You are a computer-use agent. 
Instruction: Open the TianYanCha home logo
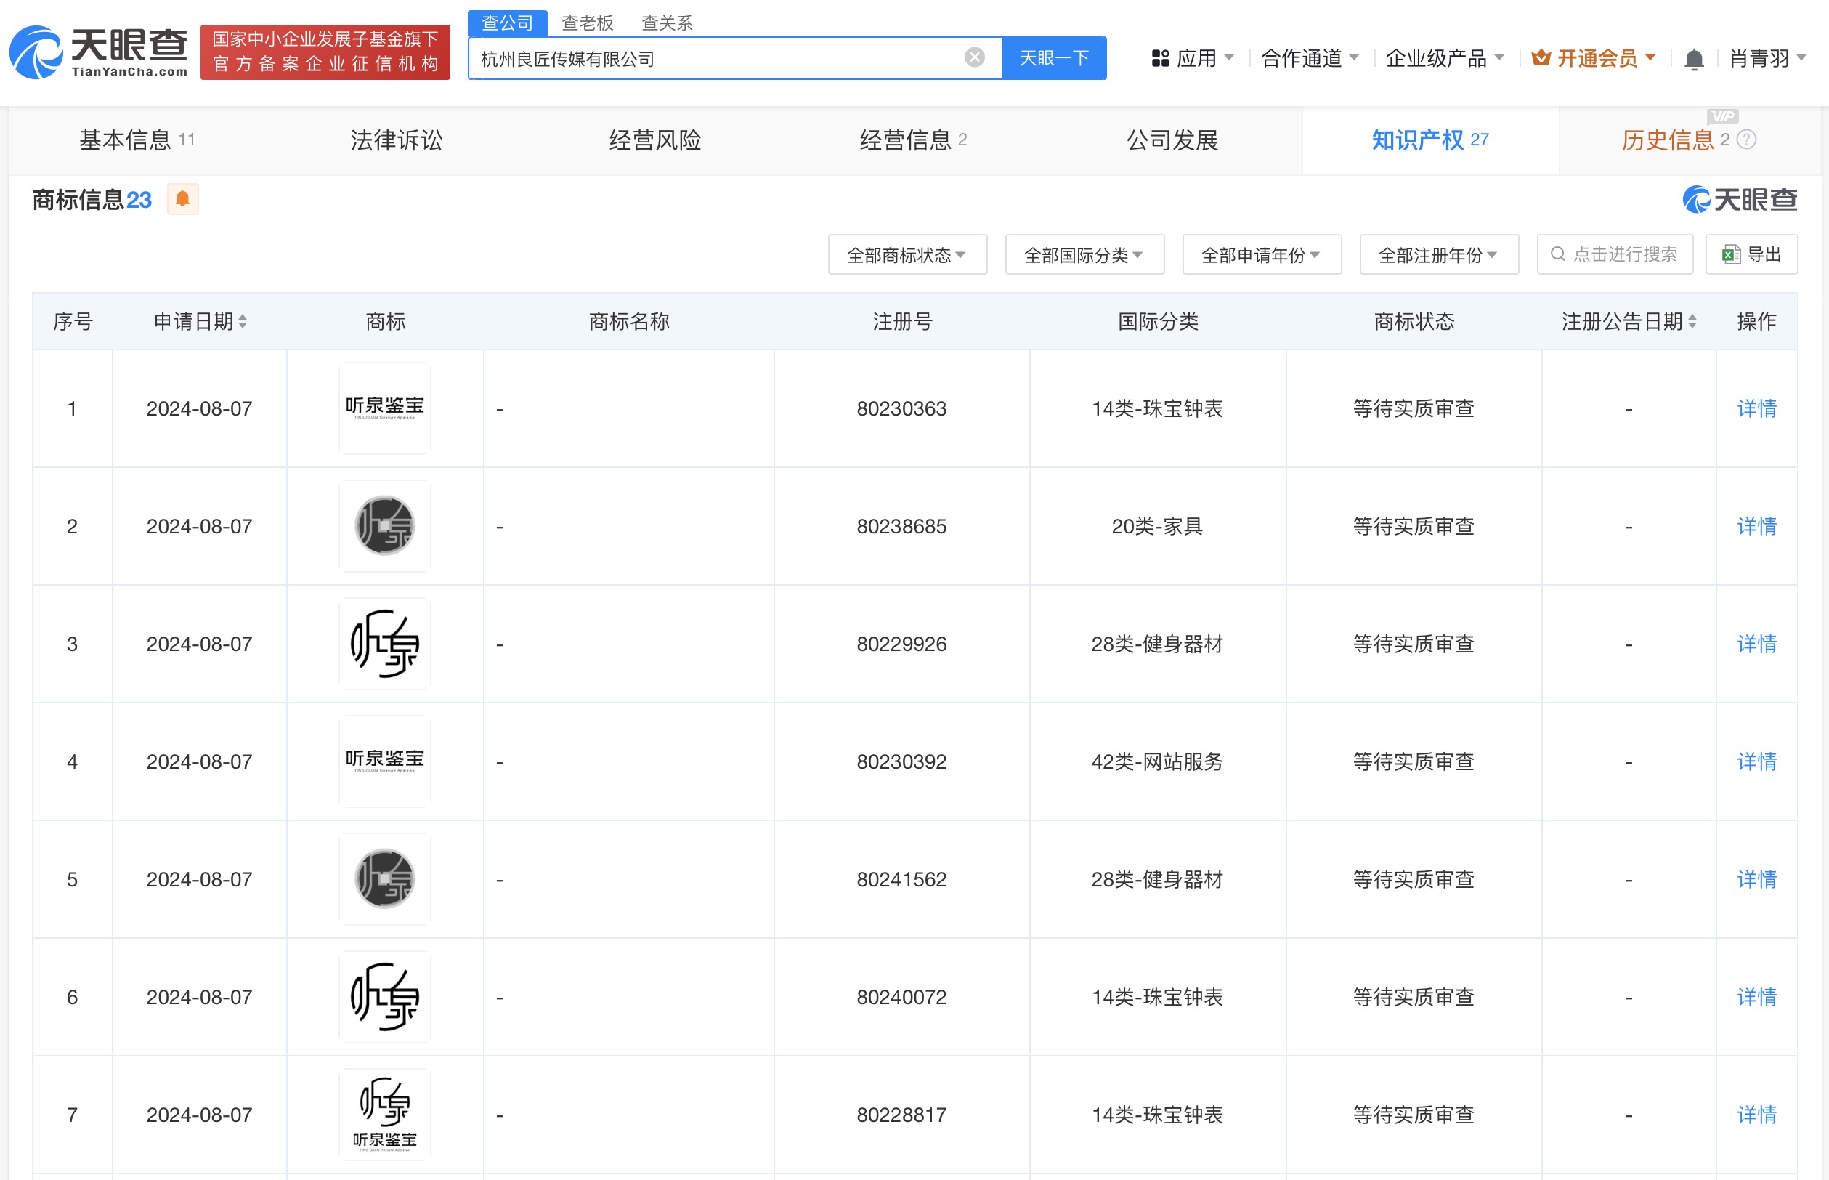coord(98,52)
